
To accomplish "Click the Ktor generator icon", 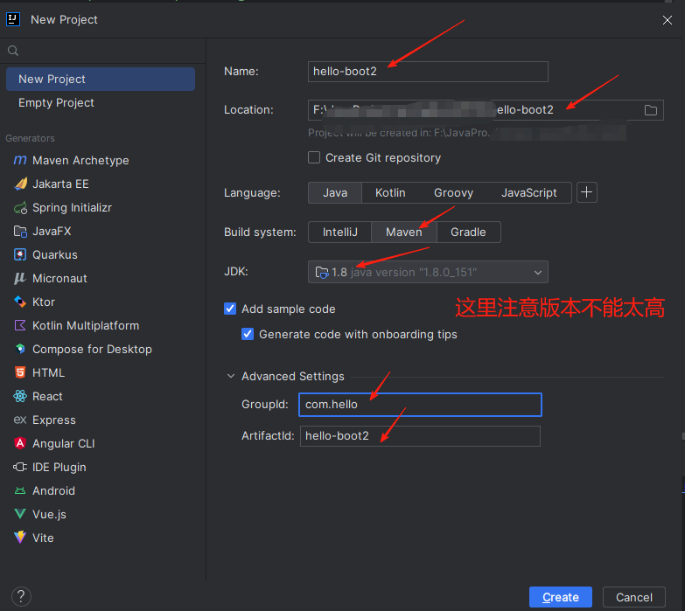I will (x=20, y=302).
